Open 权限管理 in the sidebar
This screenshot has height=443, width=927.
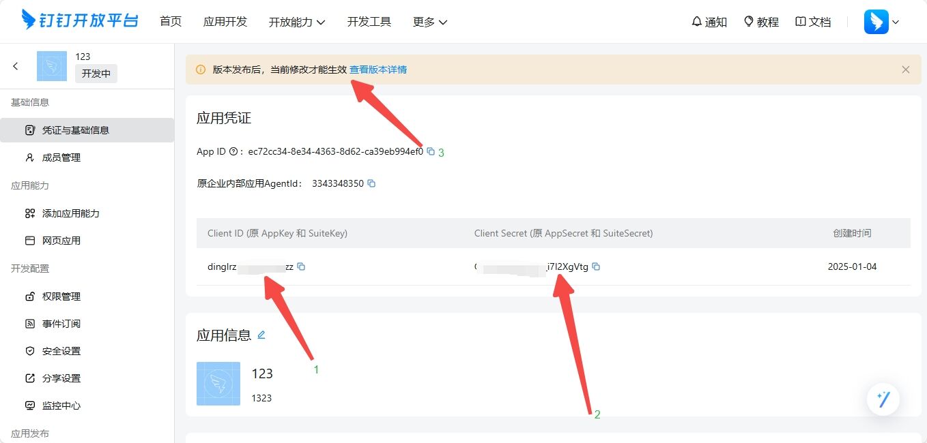pyautogui.click(x=61, y=296)
